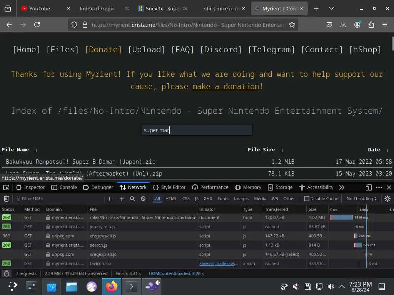Follow the make a donation link
Screen dimensions: 394x295
point(225,86)
